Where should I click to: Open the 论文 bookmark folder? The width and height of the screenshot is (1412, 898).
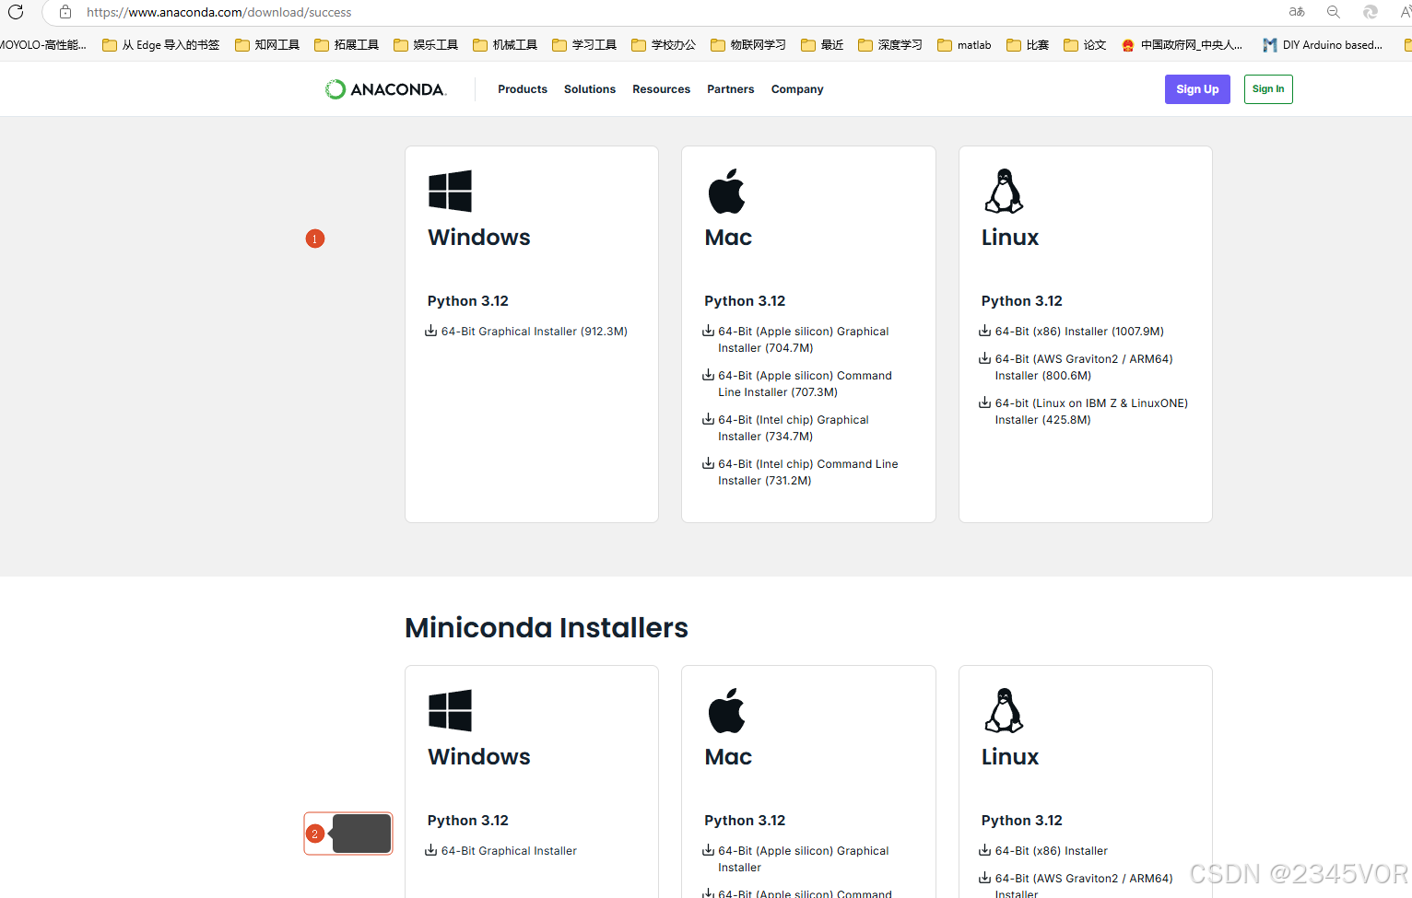(x=1085, y=44)
